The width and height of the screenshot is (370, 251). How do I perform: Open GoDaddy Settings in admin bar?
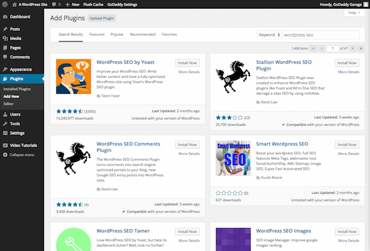122,5
